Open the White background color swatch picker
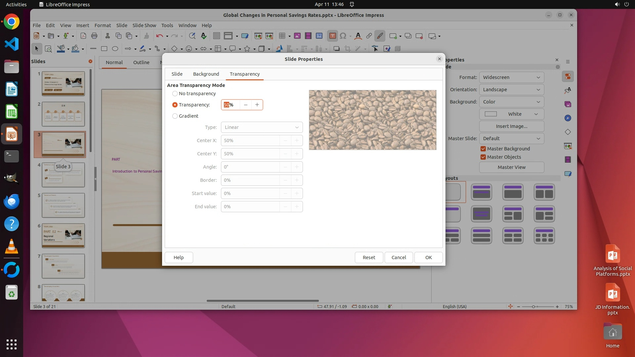 pos(511,114)
